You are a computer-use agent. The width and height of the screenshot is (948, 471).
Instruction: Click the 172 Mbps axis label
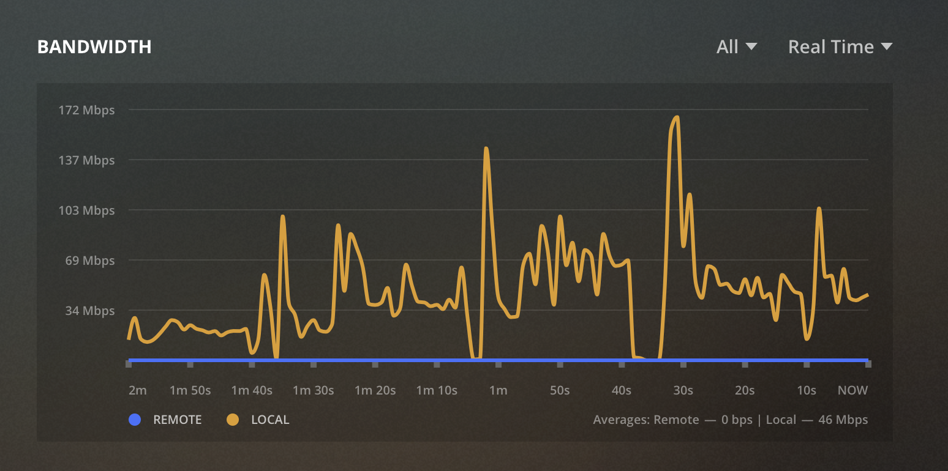[86, 110]
